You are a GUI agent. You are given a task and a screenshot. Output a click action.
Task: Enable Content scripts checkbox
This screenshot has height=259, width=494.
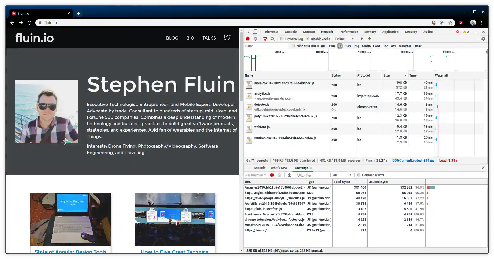(359, 175)
